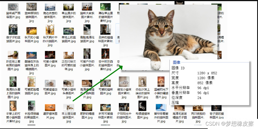
Task: Select the 温暖阳光下小寐的橘猫图片.jpg file
Action: (x=161, y=88)
